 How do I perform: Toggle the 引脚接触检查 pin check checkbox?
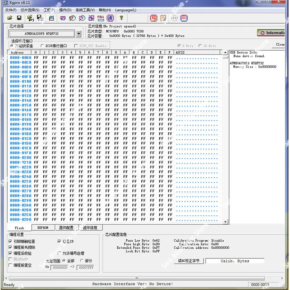tap(10, 241)
